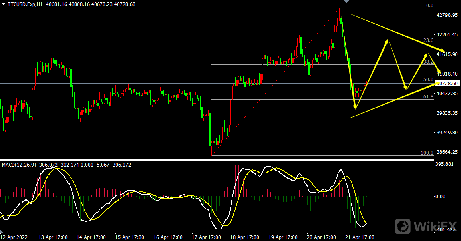Click the MACD value -302.174
Image resolution: width=461 pixels, height=241 pixels.
point(69,165)
